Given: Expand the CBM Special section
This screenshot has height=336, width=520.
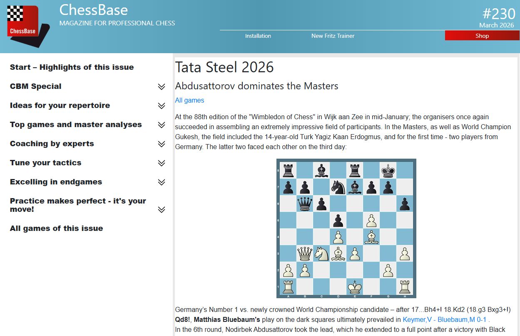Looking at the screenshot, I should click(x=162, y=87).
